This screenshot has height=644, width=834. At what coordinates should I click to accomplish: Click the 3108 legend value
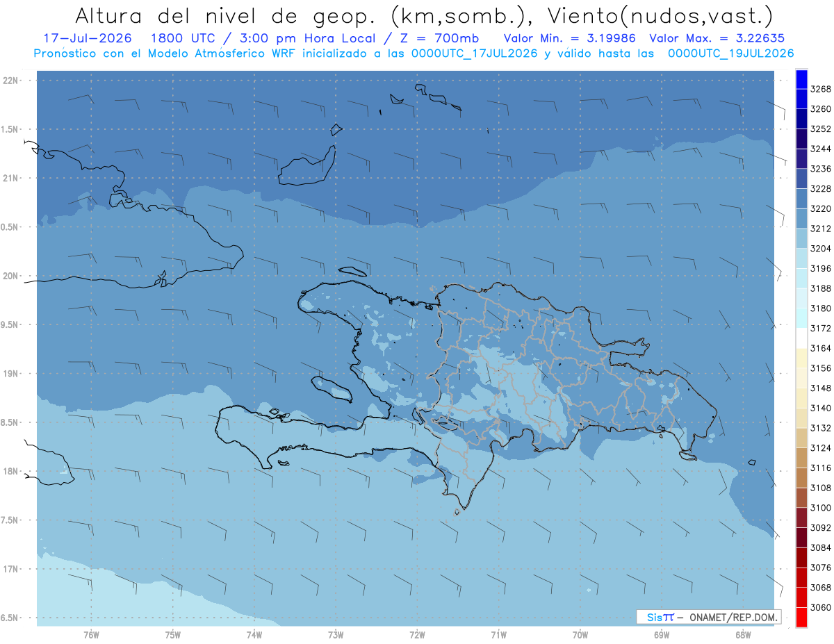point(820,488)
